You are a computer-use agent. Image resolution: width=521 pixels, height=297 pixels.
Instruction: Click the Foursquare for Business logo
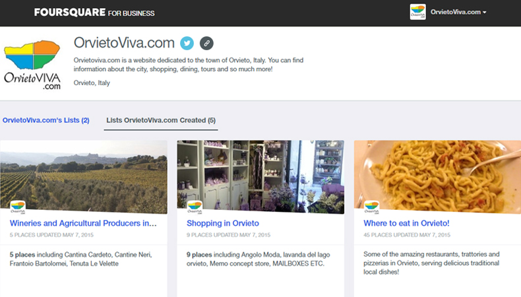pyautogui.click(x=94, y=13)
